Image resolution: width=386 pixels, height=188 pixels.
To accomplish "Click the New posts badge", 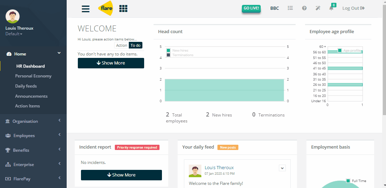I will (x=228, y=148).
